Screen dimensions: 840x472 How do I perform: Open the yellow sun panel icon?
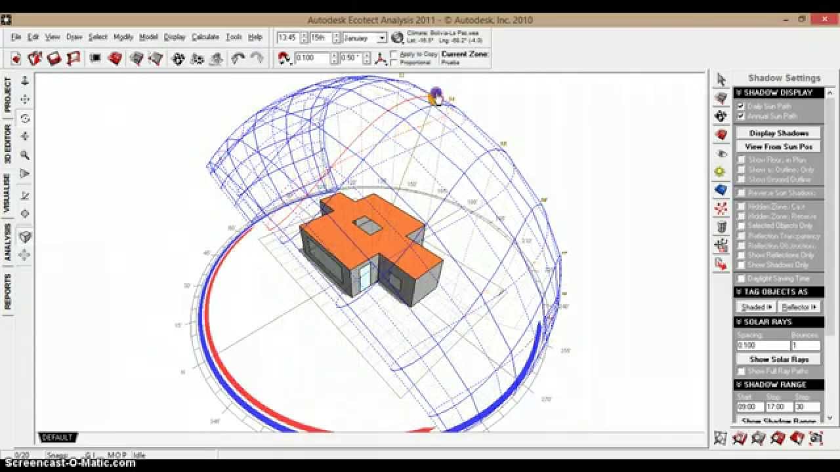(x=721, y=172)
